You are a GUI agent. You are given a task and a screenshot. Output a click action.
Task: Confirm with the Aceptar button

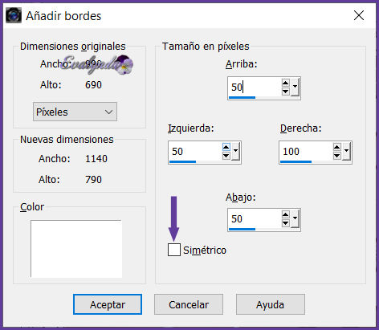click(x=108, y=304)
